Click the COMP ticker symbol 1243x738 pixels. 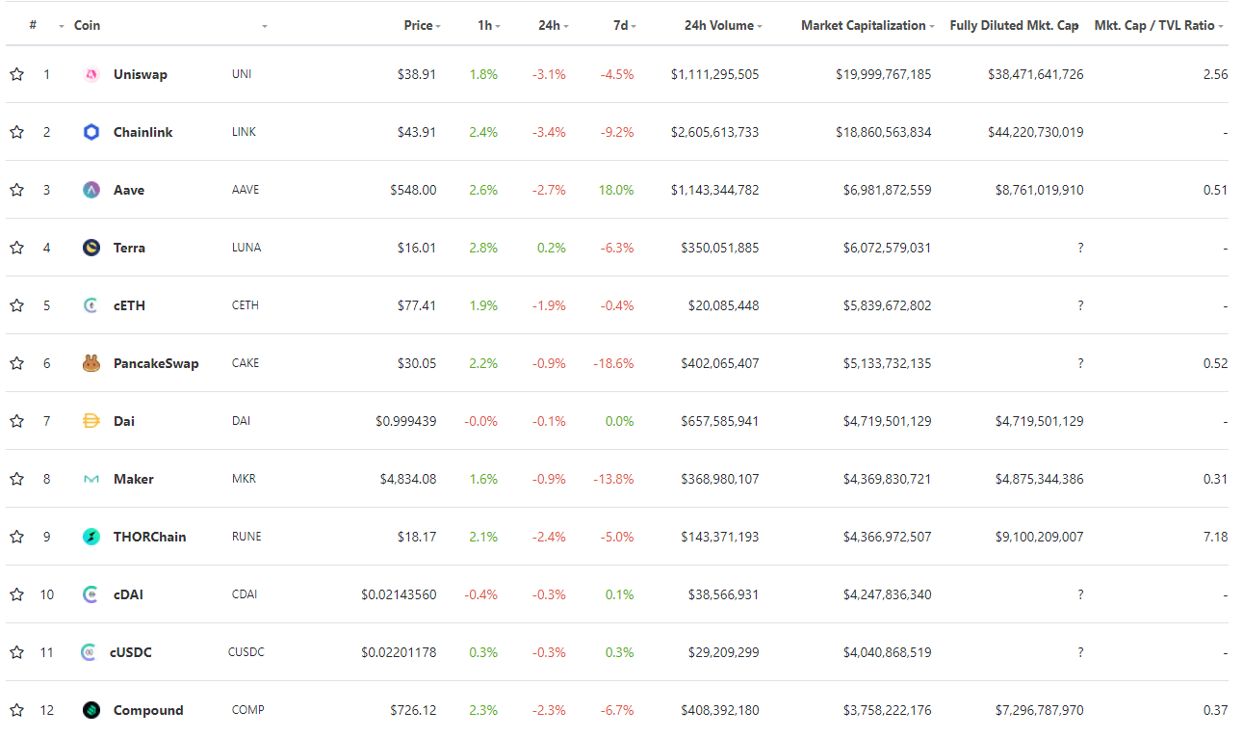click(247, 710)
